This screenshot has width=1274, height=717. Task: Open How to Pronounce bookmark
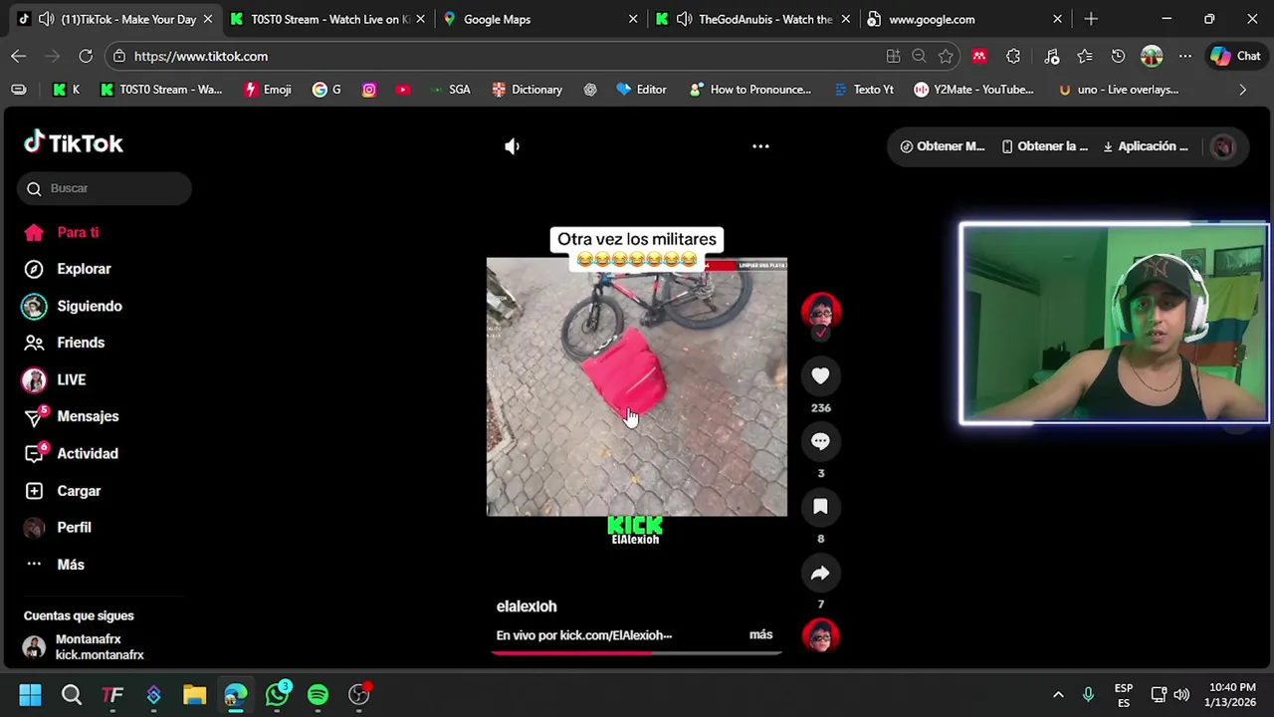click(750, 90)
